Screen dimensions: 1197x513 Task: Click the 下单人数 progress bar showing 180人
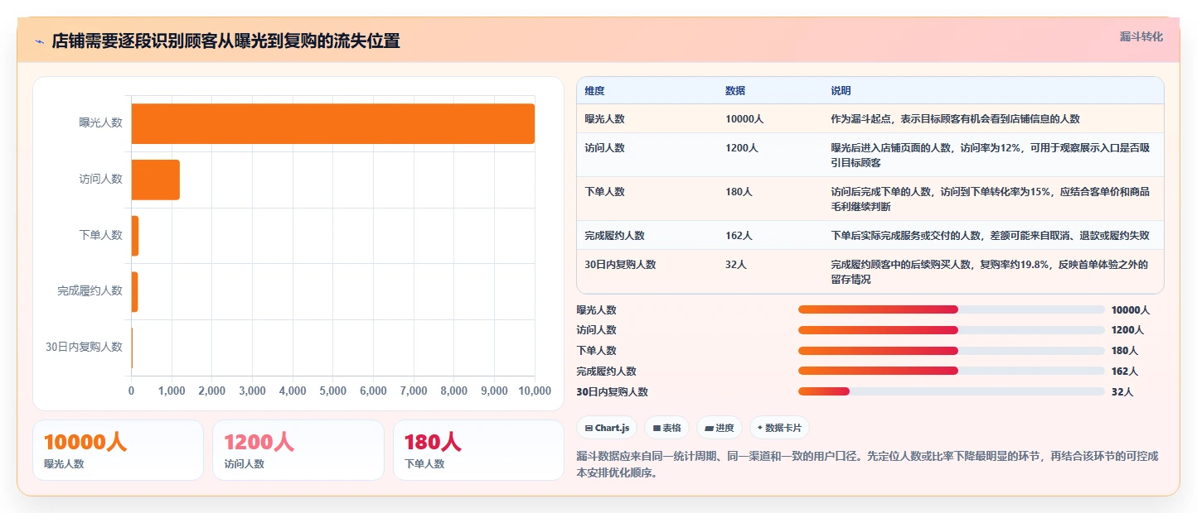951,351
